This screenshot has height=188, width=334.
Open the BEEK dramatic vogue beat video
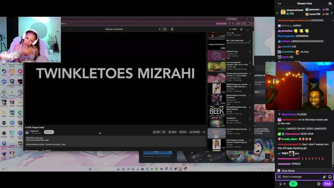(x=216, y=111)
